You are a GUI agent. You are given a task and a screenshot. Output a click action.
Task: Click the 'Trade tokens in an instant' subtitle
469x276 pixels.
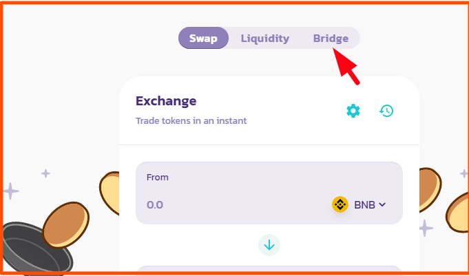point(191,121)
